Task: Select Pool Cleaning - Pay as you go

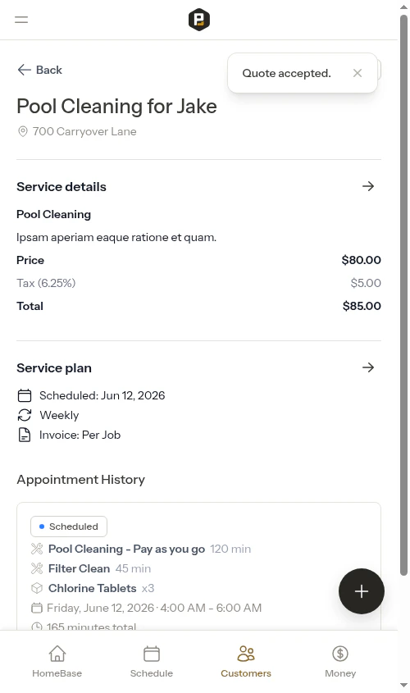Action: pyautogui.click(x=126, y=549)
